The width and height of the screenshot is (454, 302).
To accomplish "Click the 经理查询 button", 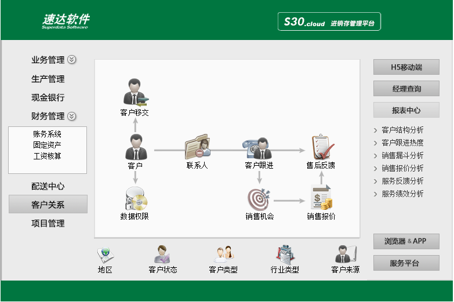I will coord(406,89).
